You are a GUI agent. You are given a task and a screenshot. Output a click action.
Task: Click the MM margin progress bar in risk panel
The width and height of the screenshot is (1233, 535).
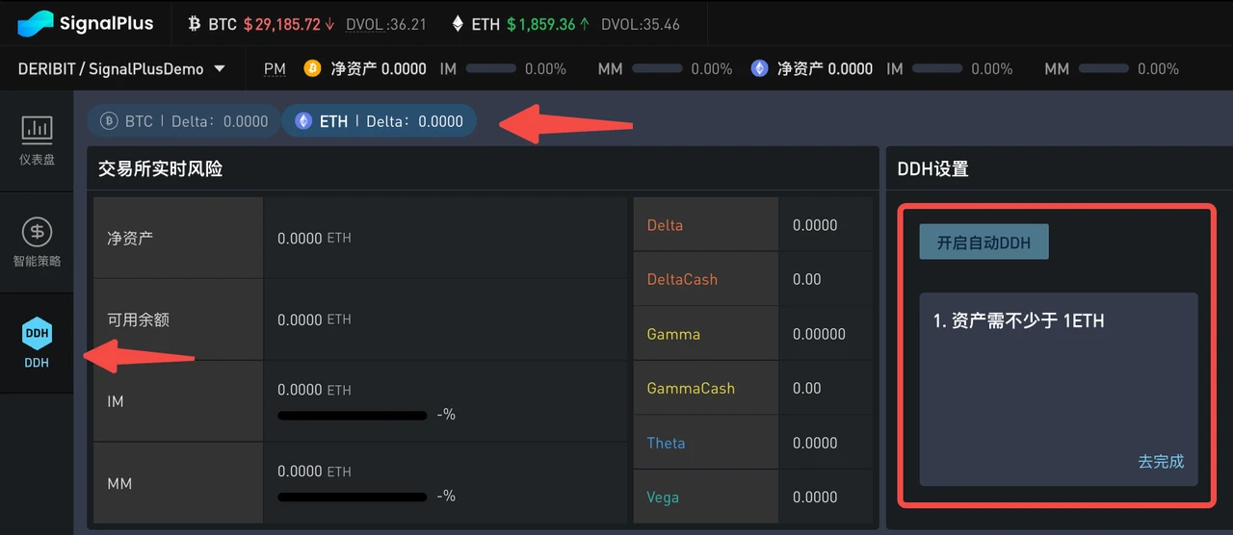click(x=352, y=497)
